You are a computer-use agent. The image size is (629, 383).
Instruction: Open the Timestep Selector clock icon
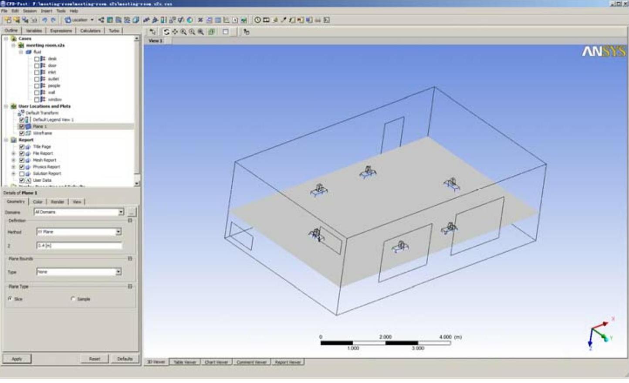tap(257, 20)
